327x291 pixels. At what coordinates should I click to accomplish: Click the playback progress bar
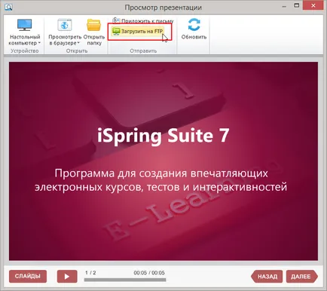tap(125, 280)
